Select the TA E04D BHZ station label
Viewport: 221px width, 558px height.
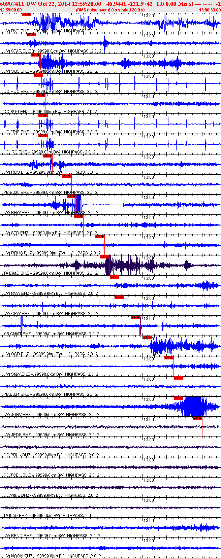click(16, 273)
